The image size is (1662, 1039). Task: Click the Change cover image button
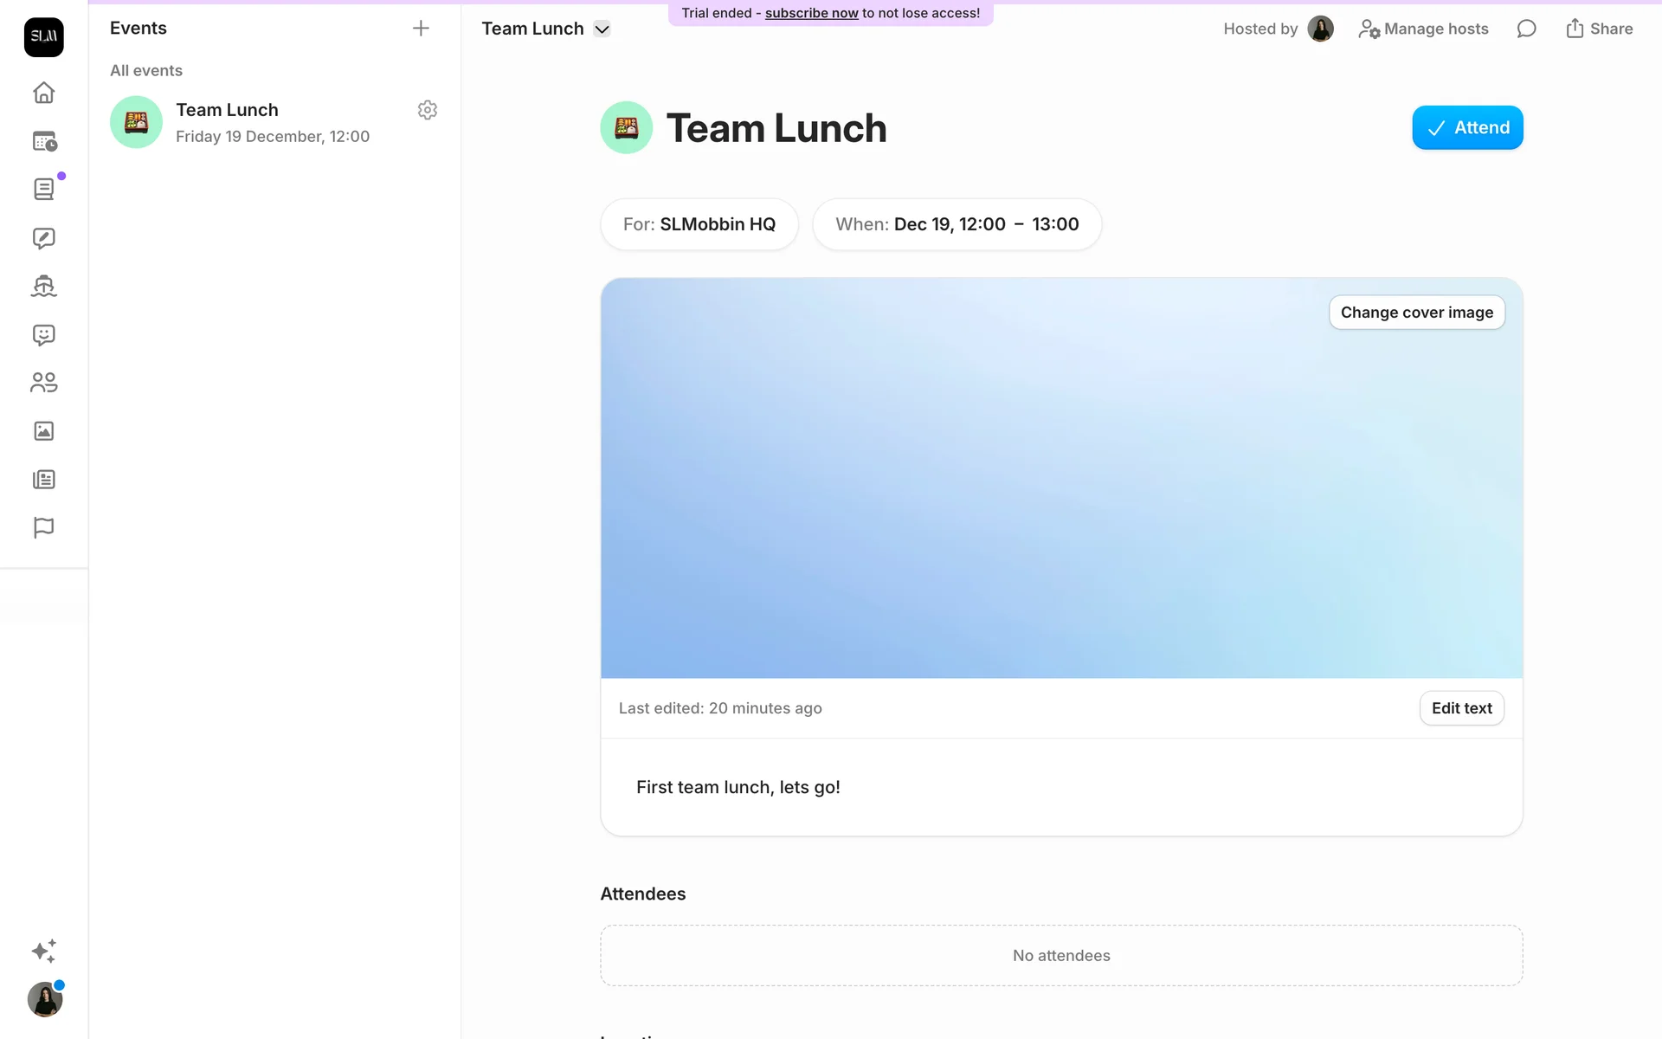1416,313
